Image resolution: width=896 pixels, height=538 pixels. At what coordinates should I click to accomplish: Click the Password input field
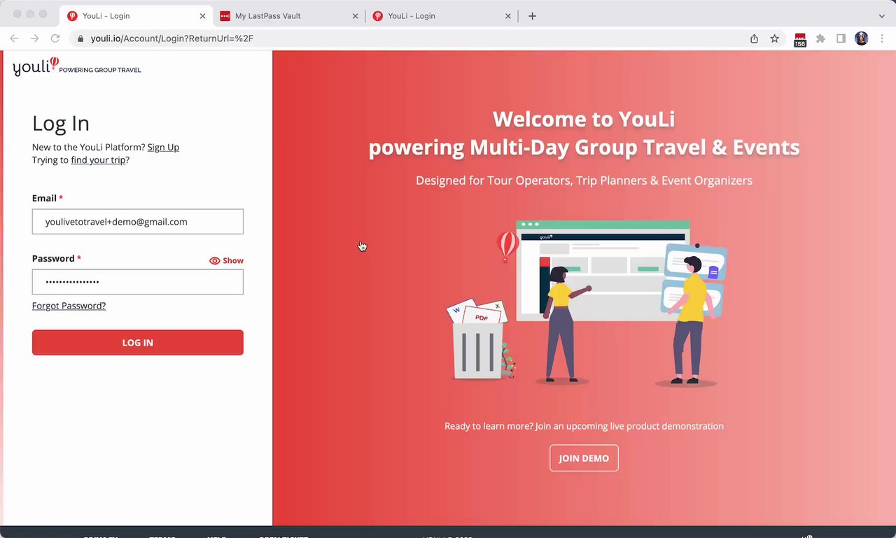point(138,282)
